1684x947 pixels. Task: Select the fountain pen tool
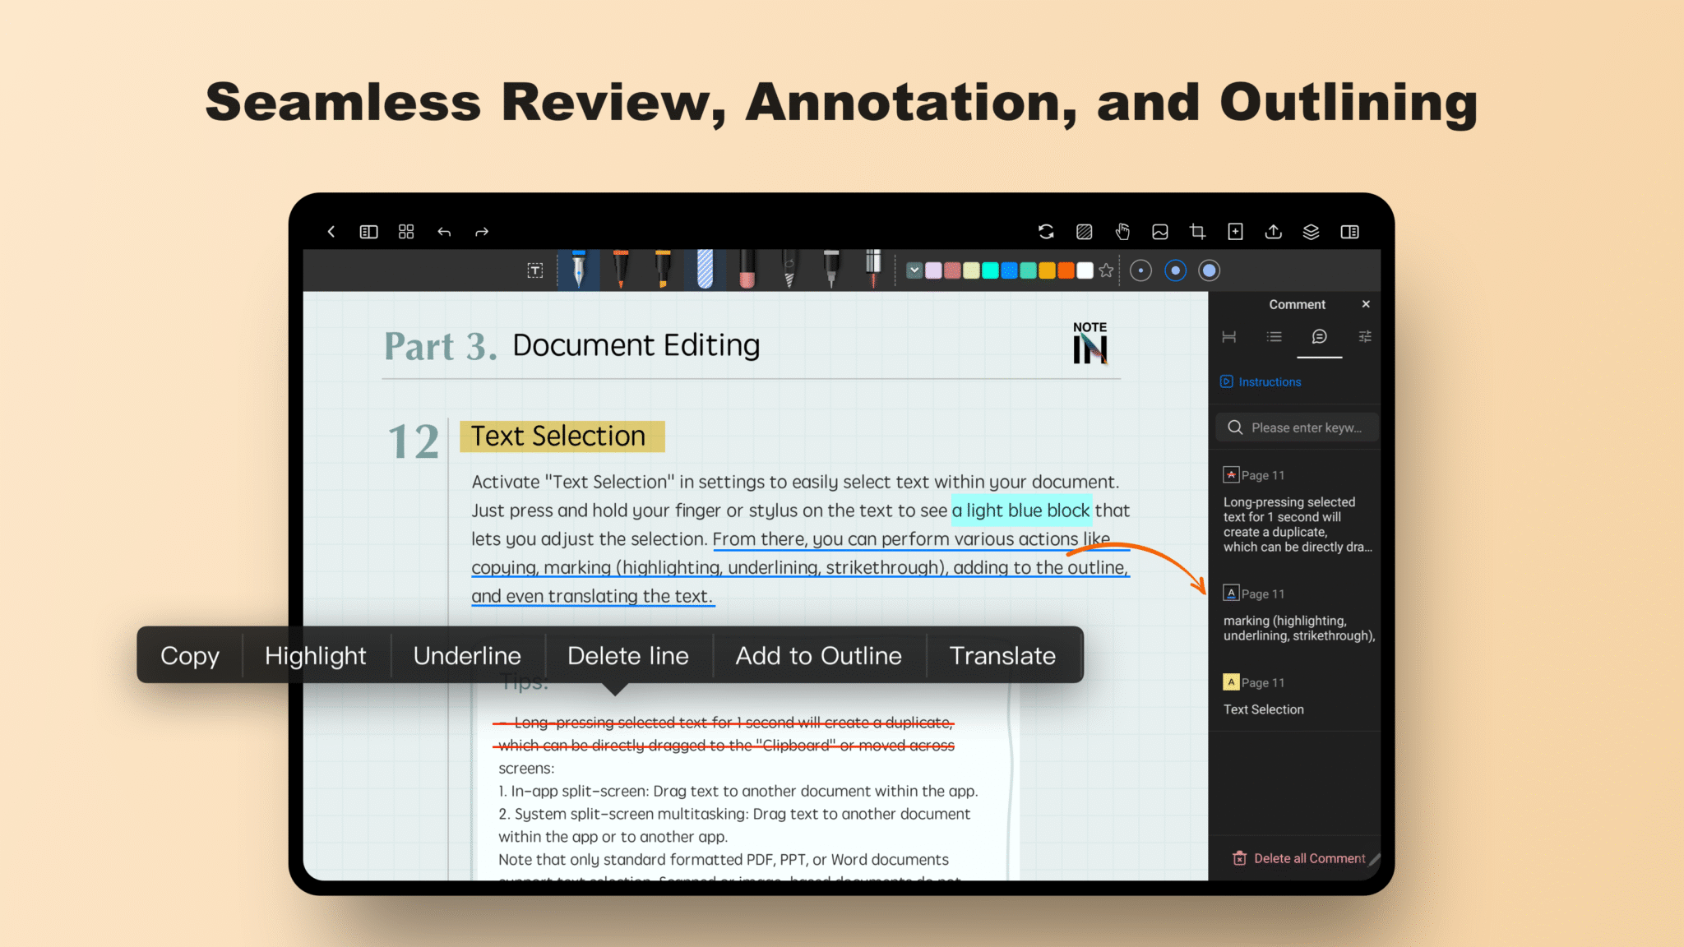coord(578,271)
